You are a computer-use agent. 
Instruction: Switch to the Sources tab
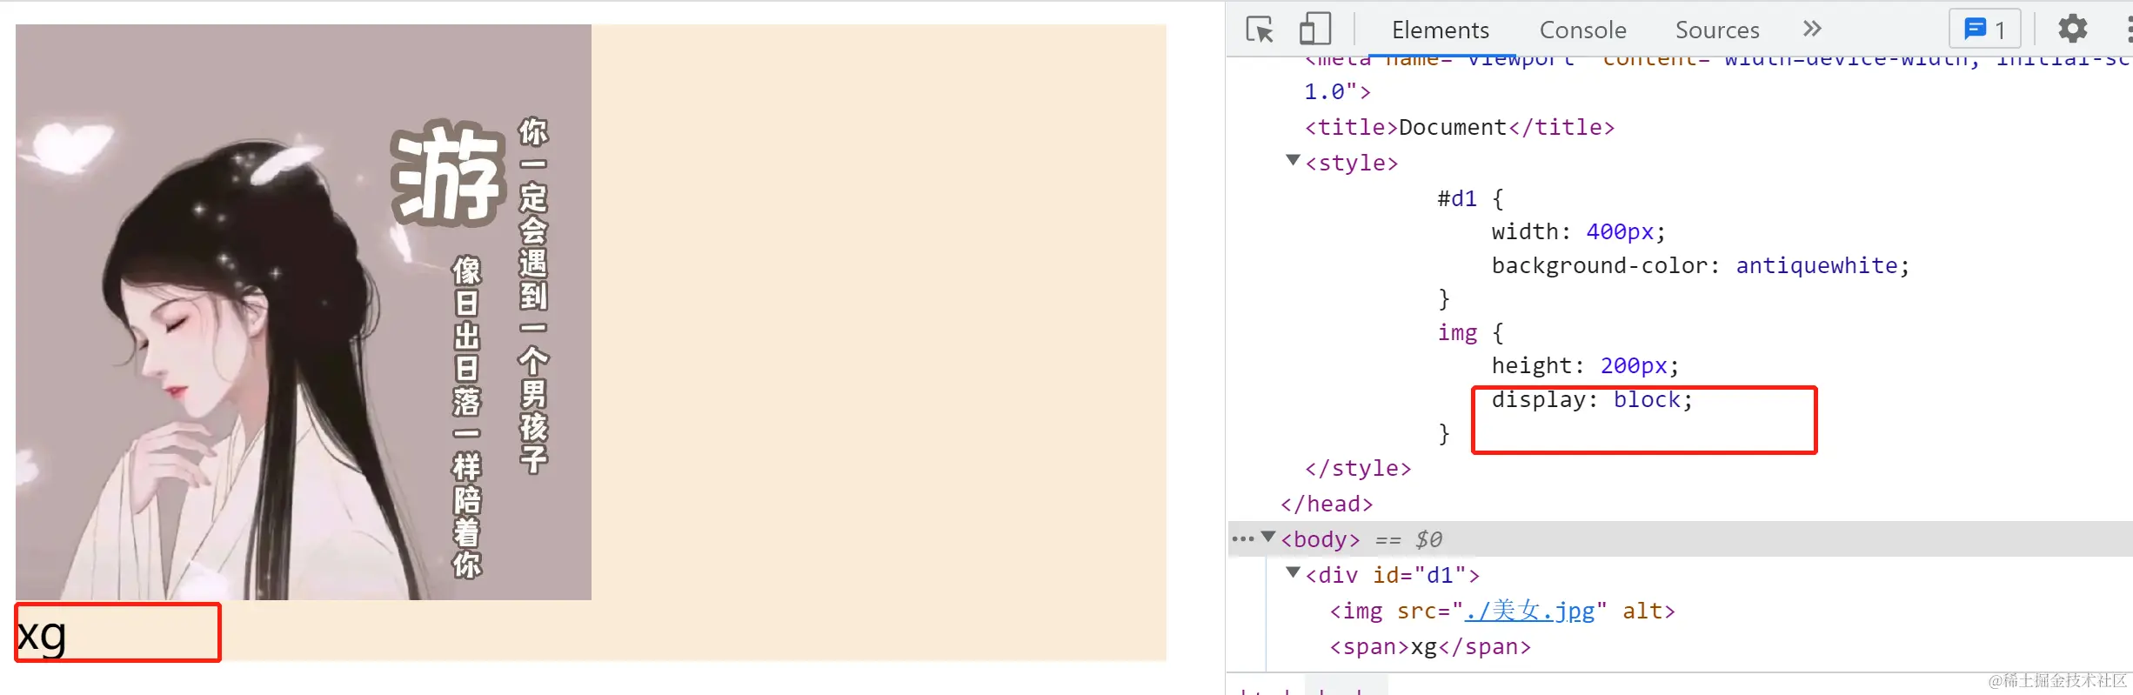point(1717,30)
